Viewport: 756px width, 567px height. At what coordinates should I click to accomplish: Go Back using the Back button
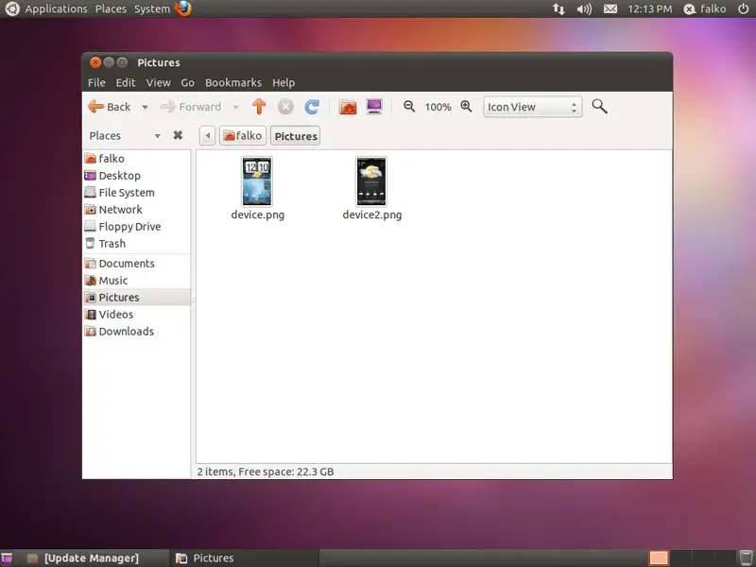[x=110, y=107]
